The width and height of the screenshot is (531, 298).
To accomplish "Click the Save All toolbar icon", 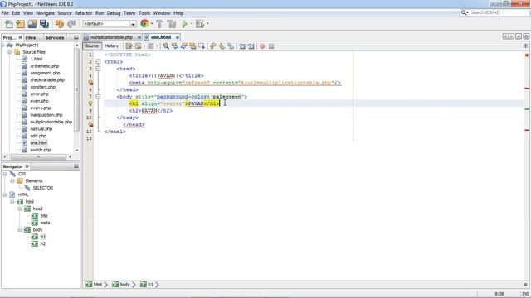I will (x=44, y=24).
